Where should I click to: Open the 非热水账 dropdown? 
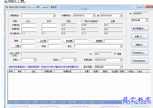[x=147, y=20]
